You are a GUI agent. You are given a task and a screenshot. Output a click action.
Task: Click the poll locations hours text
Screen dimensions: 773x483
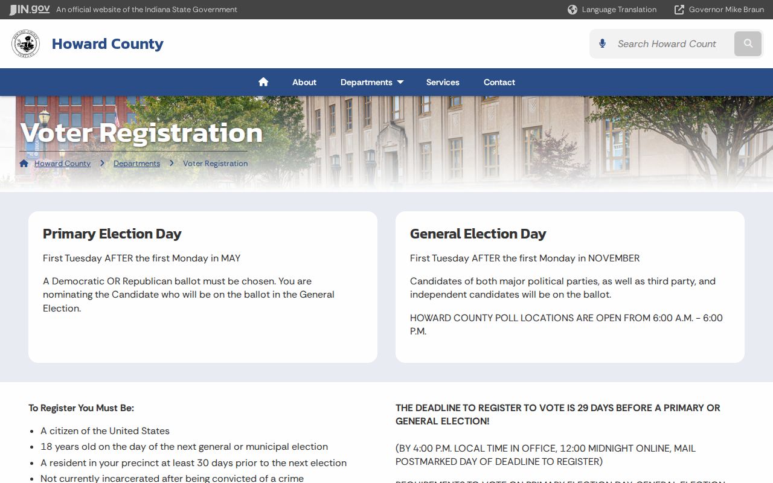[566, 324]
